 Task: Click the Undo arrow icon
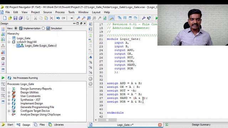(58, 18)
